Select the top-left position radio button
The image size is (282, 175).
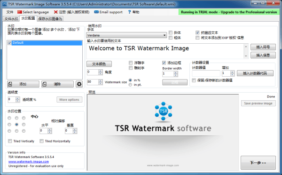tap(9, 118)
